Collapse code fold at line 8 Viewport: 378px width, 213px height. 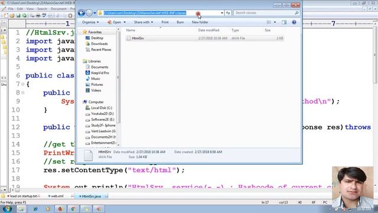(x=22, y=93)
